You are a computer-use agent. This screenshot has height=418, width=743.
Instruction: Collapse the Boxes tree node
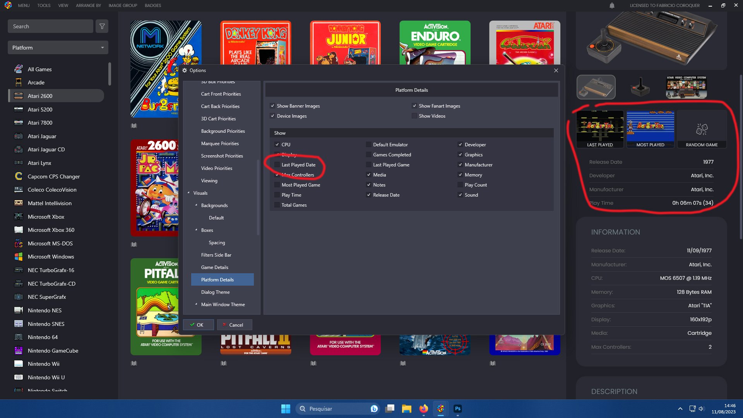coord(196,230)
